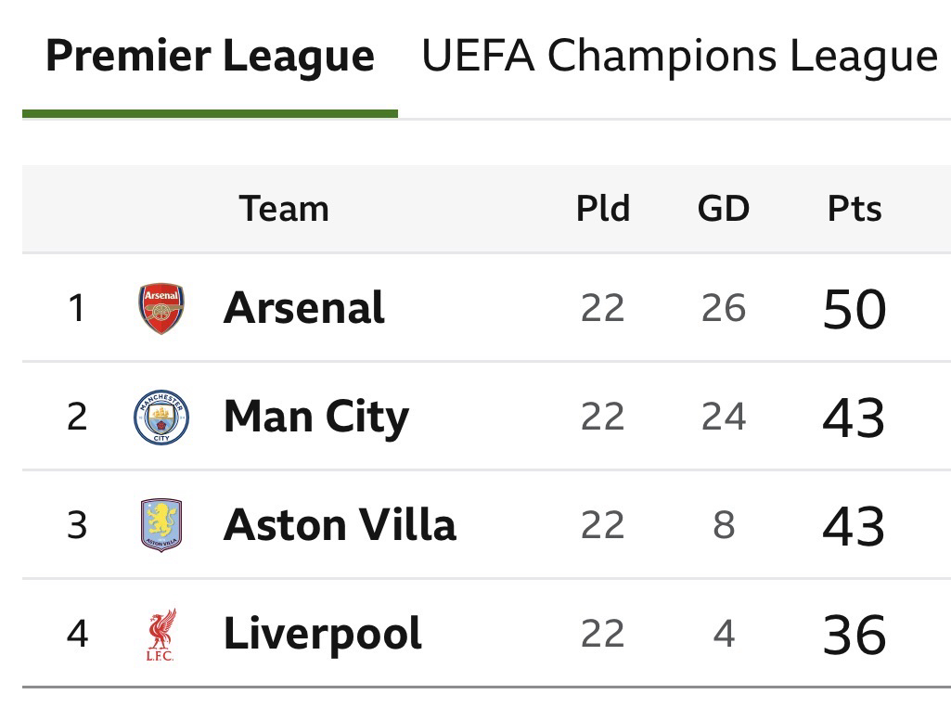
Task: Click the GD column header
Action: pyautogui.click(x=724, y=209)
